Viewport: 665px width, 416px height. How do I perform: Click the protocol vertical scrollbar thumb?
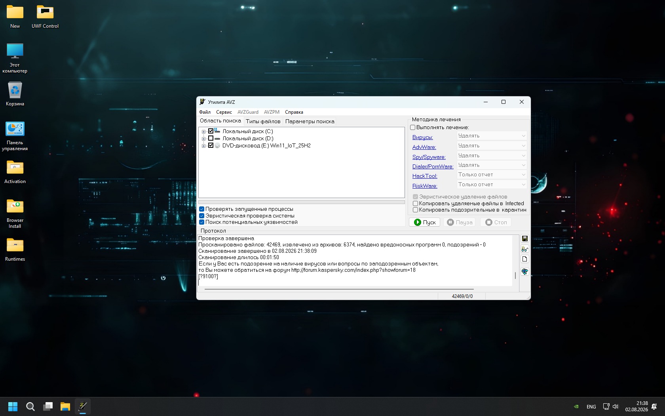pyautogui.click(x=515, y=275)
